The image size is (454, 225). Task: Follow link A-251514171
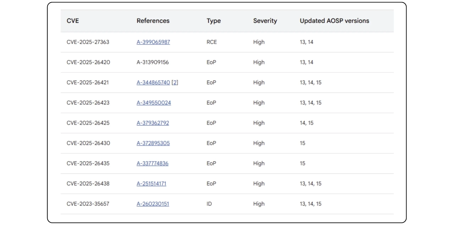pos(151,184)
